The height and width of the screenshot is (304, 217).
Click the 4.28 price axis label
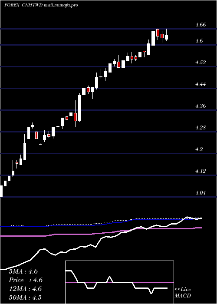pos(201,128)
